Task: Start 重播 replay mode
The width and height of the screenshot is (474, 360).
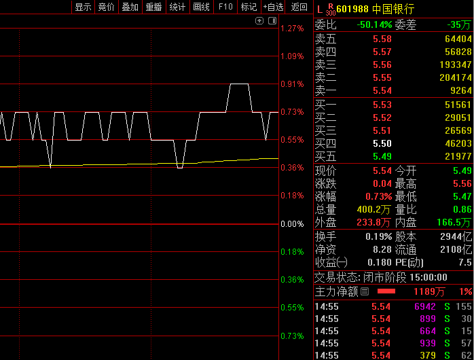Action: coord(154,7)
